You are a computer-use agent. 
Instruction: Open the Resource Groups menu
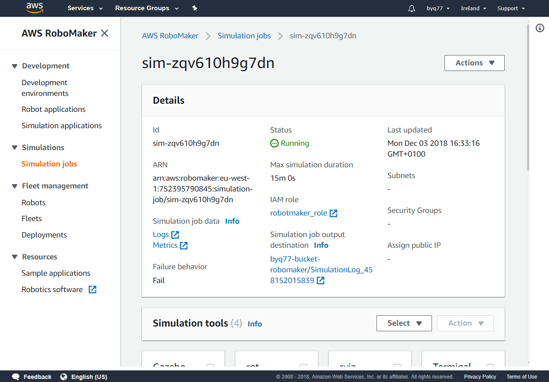click(x=146, y=8)
